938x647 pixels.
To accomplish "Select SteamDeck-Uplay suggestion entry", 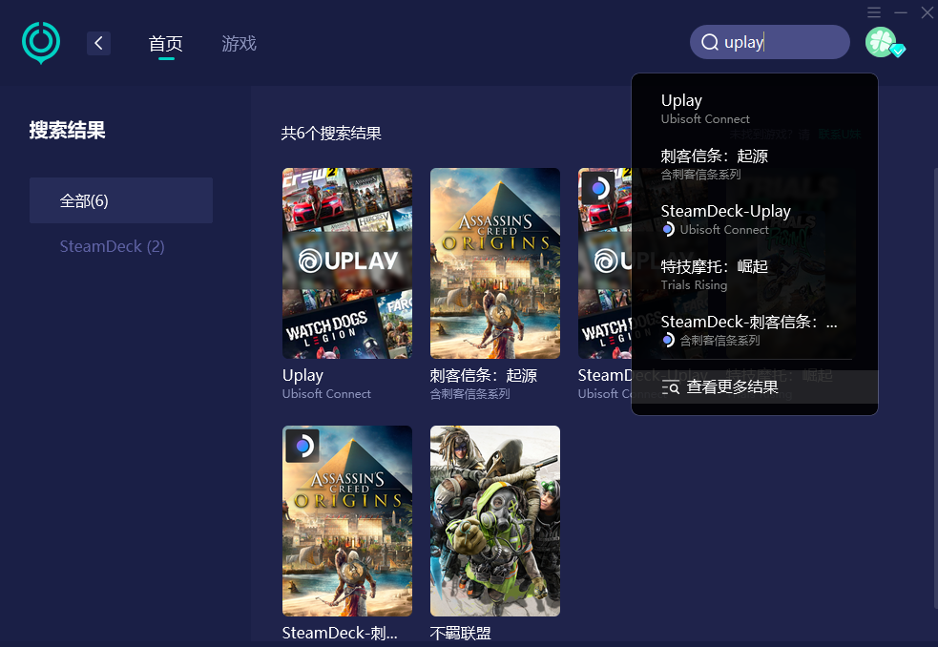I will (725, 219).
